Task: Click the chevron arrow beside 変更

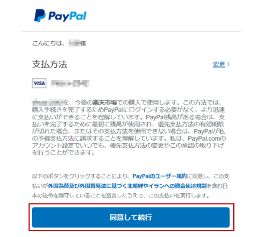Action: coord(228,64)
